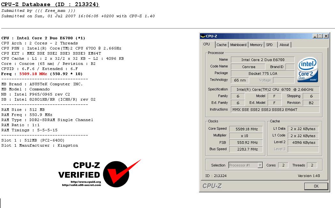This screenshot has height=208, width=335.
Task: Maximize the CPU-Z window
Action: 320,36
